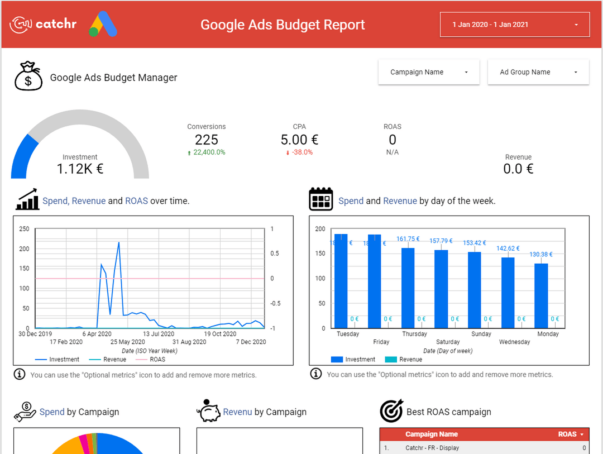Open the Ad Group Name filter dropdown
This screenshot has height=454, width=603.
pos(538,71)
